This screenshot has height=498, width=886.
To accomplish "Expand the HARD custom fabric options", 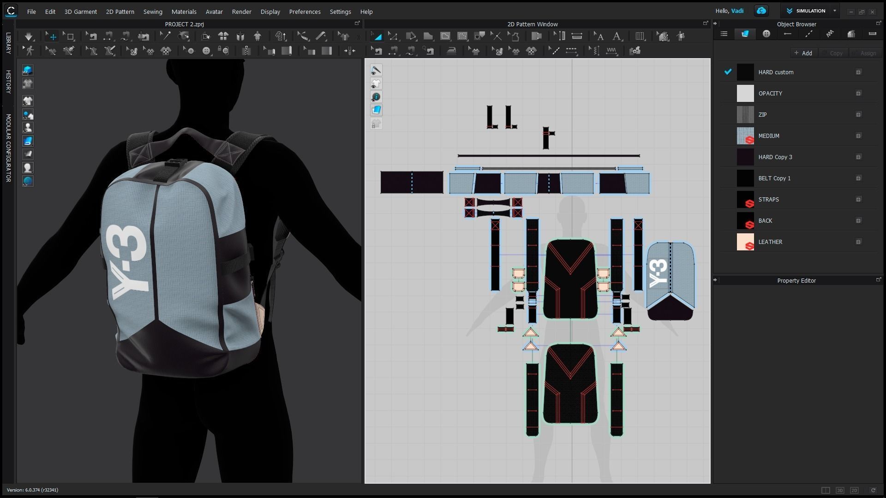I will [x=858, y=72].
